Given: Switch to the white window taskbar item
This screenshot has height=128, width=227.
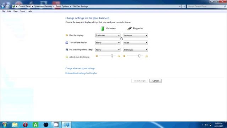Looking at the screenshot, I should tap(56, 125).
